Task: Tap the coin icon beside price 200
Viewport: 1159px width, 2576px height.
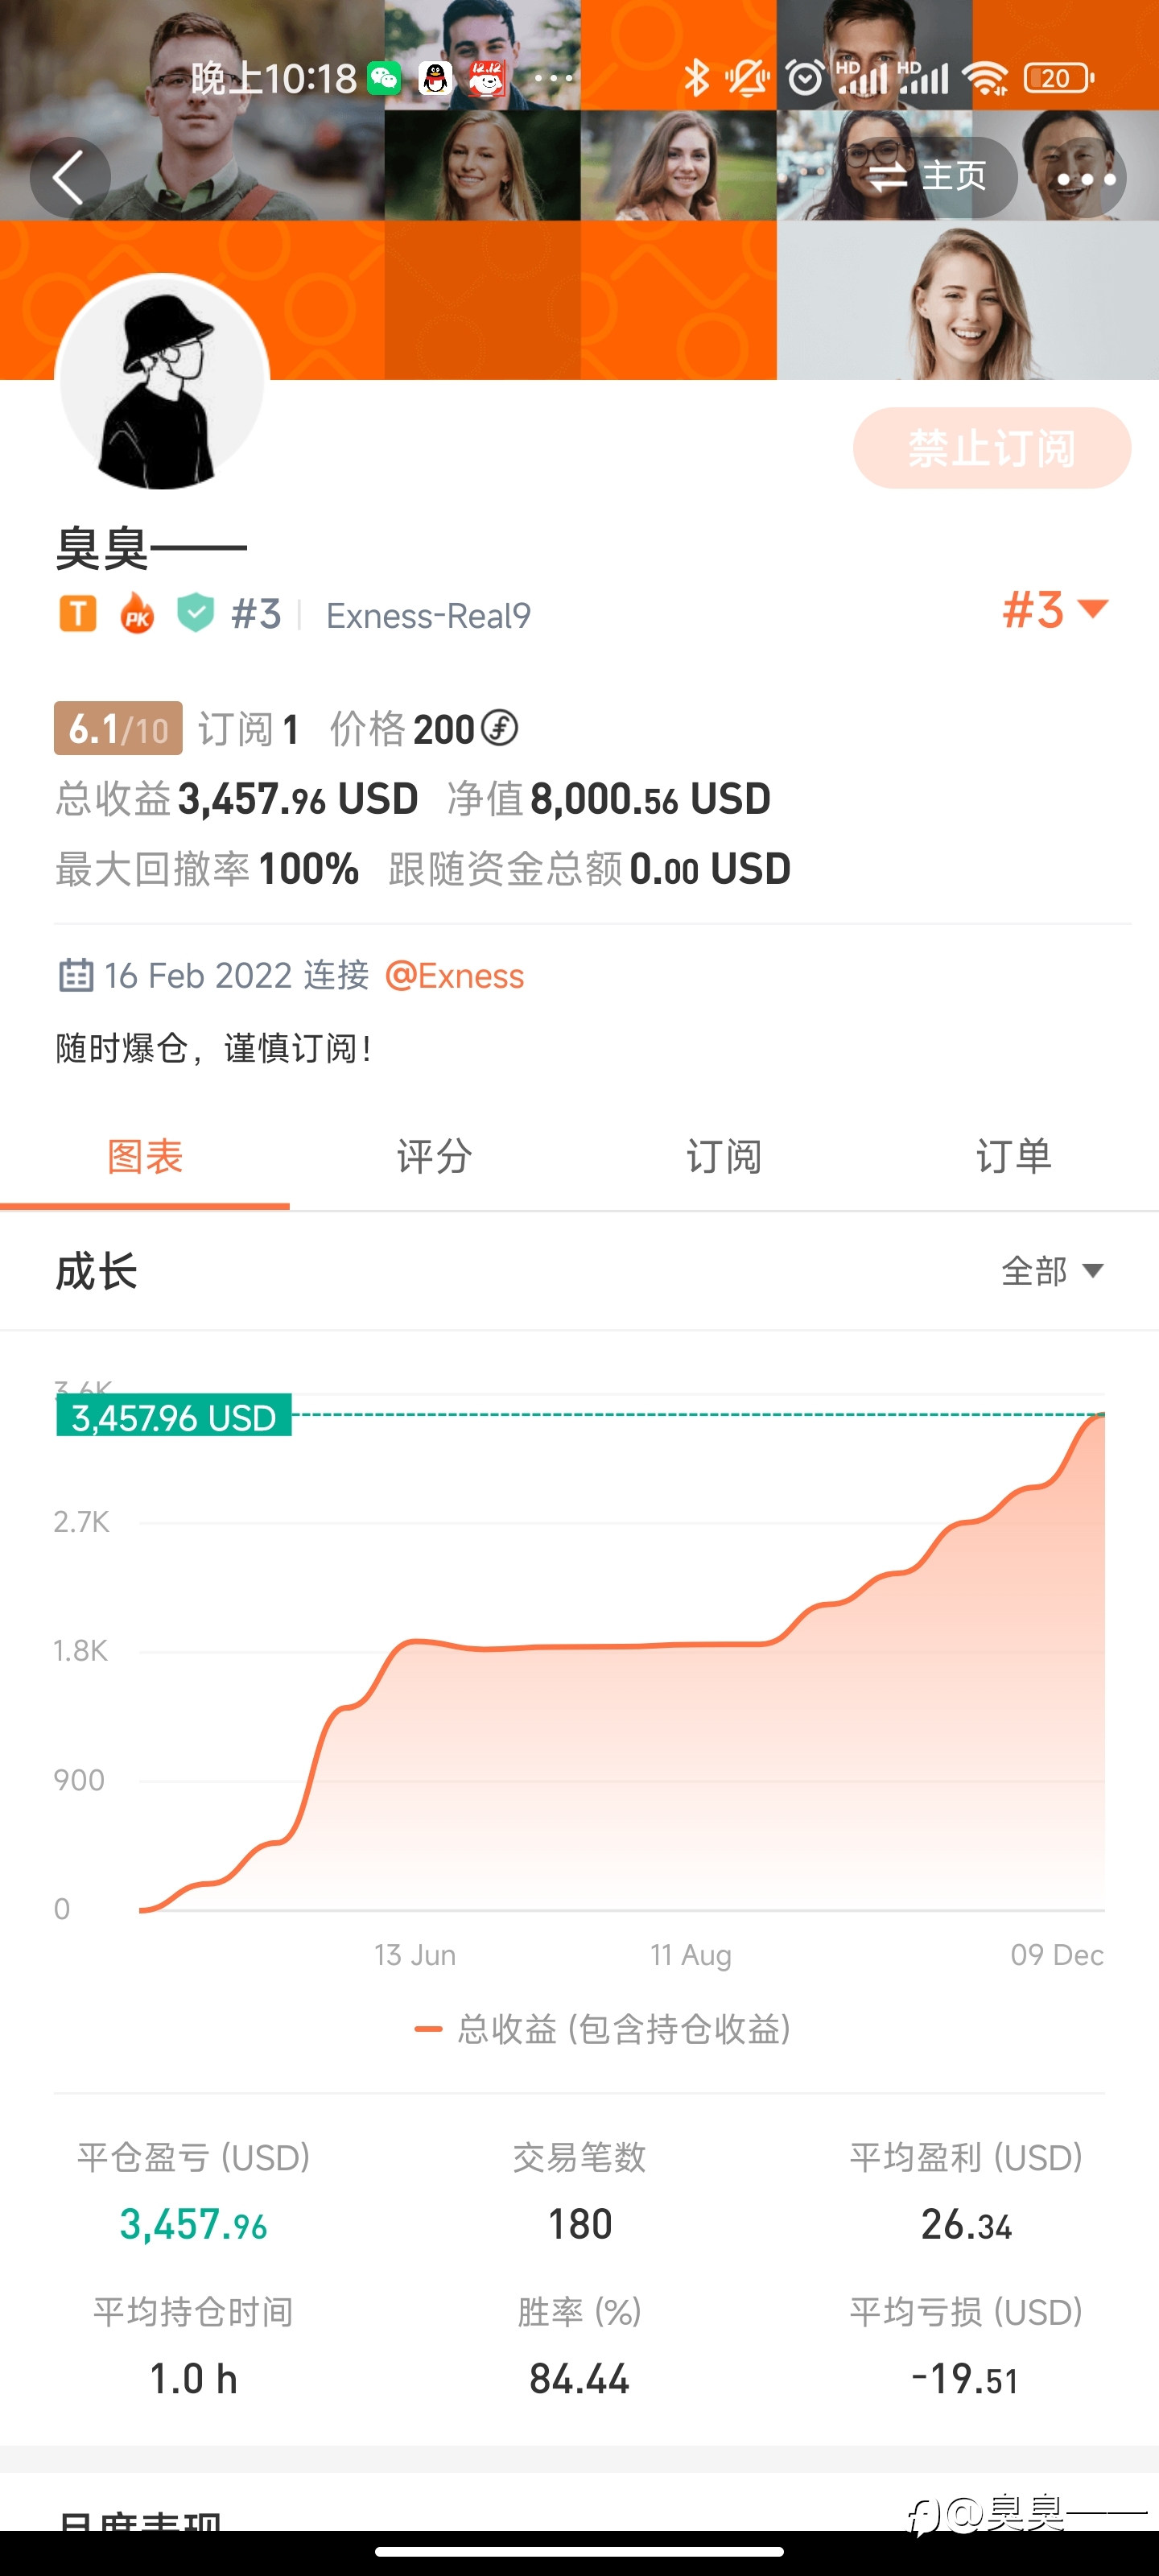Action: click(499, 728)
